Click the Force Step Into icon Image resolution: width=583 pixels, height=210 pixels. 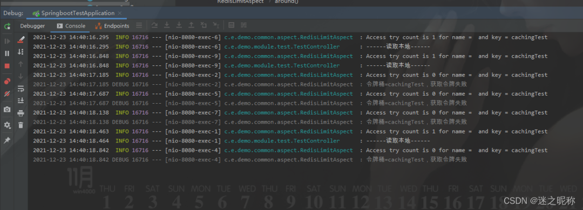[179, 25]
